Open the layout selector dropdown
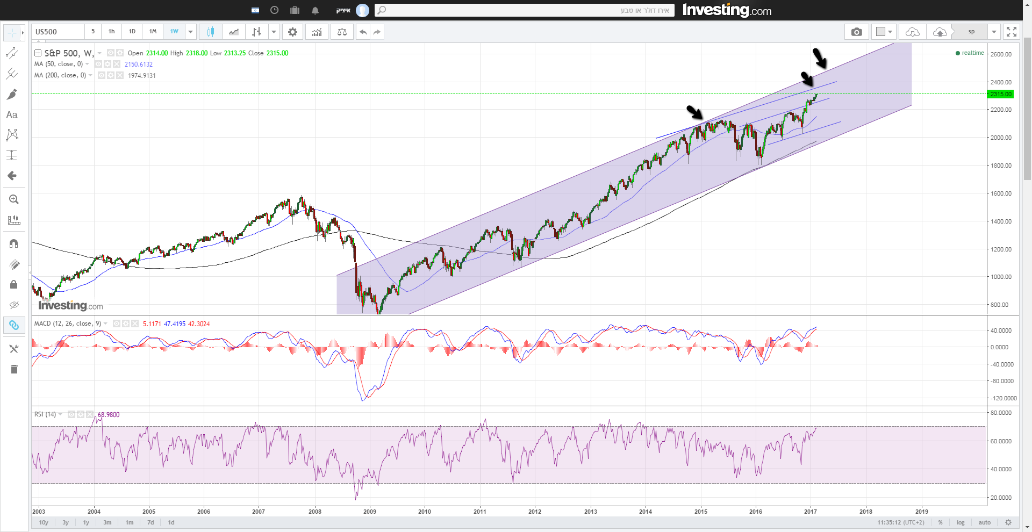This screenshot has height=532, width=1032. [x=884, y=32]
